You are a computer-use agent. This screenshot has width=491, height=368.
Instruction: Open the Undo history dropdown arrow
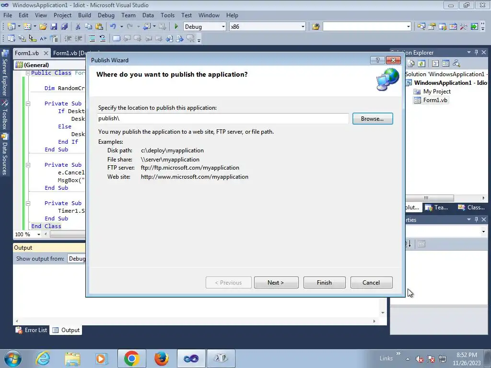tap(121, 27)
